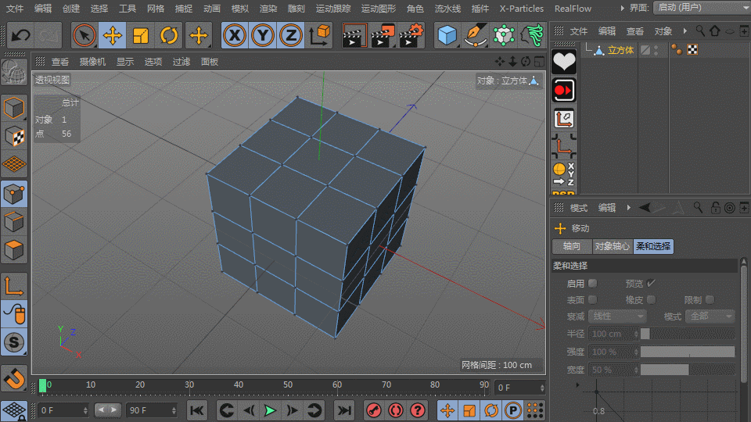Enable axis mode L-shaped icon

(14, 286)
